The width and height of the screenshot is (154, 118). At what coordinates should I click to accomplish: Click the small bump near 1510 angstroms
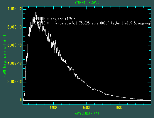(71, 68)
